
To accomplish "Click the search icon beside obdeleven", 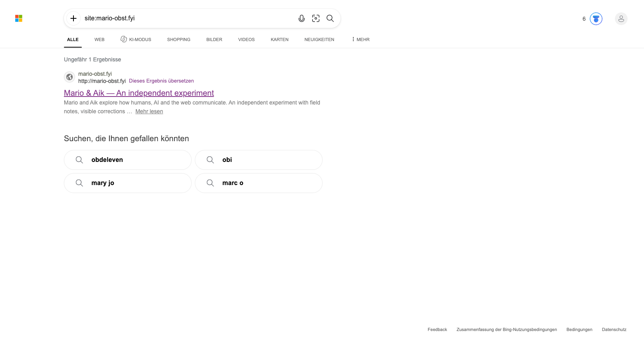I will 79,160.
